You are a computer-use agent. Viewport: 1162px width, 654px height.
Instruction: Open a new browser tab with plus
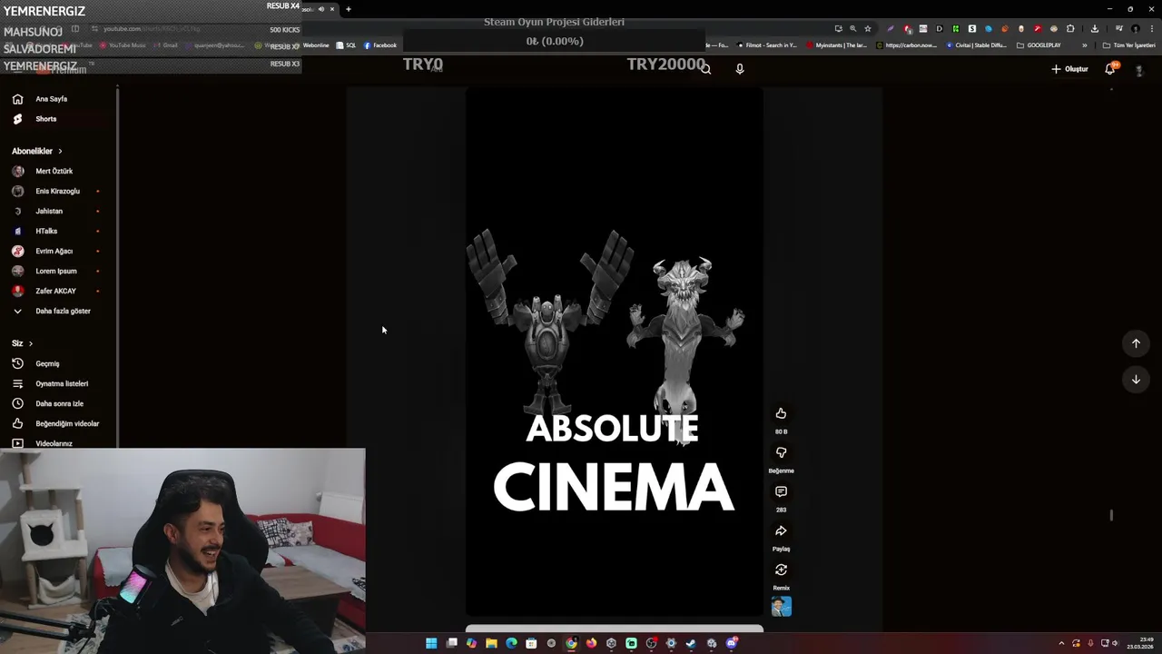(348, 9)
